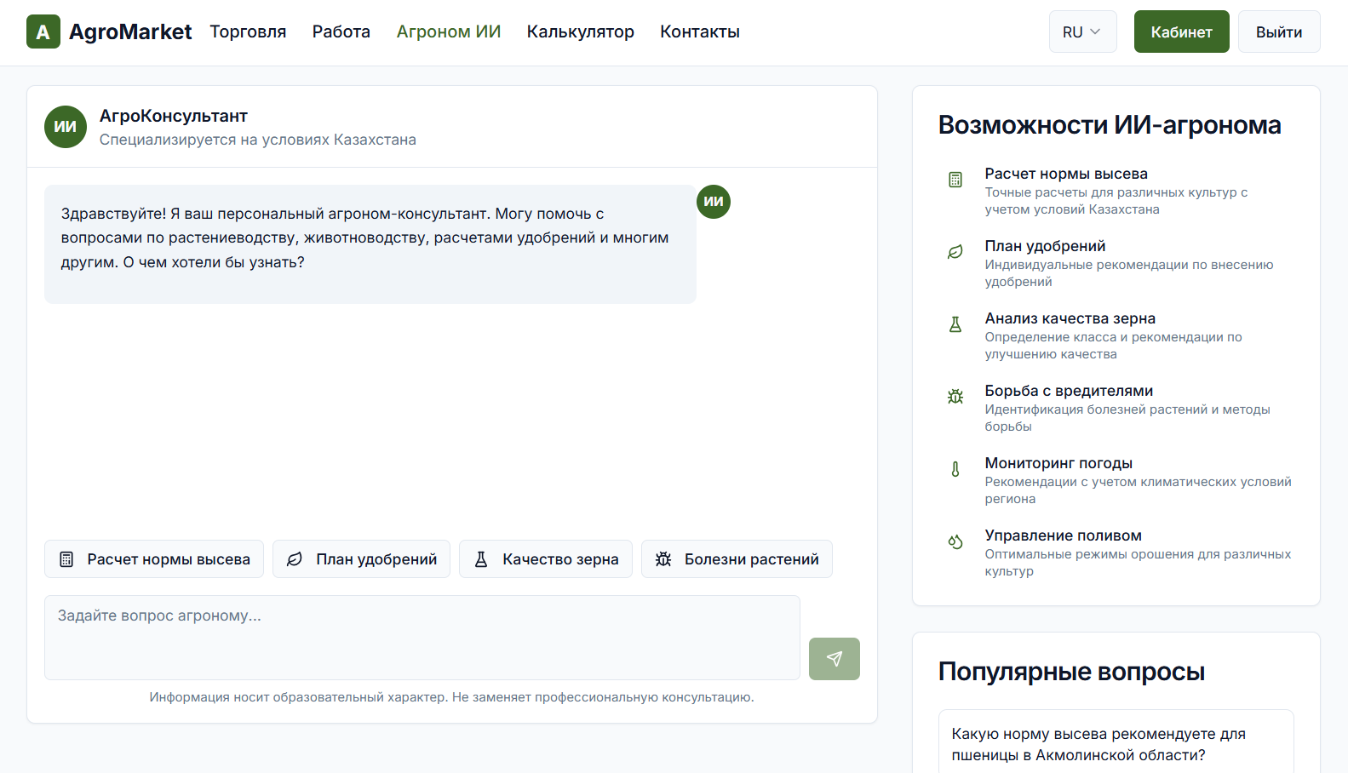Image resolution: width=1348 pixels, height=773 pixels.
Task: Click the ИИ avatar beside the greeting message
Action: coord(714,202)
